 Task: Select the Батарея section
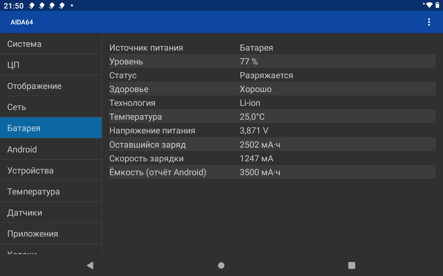click(x=51, y=128)
